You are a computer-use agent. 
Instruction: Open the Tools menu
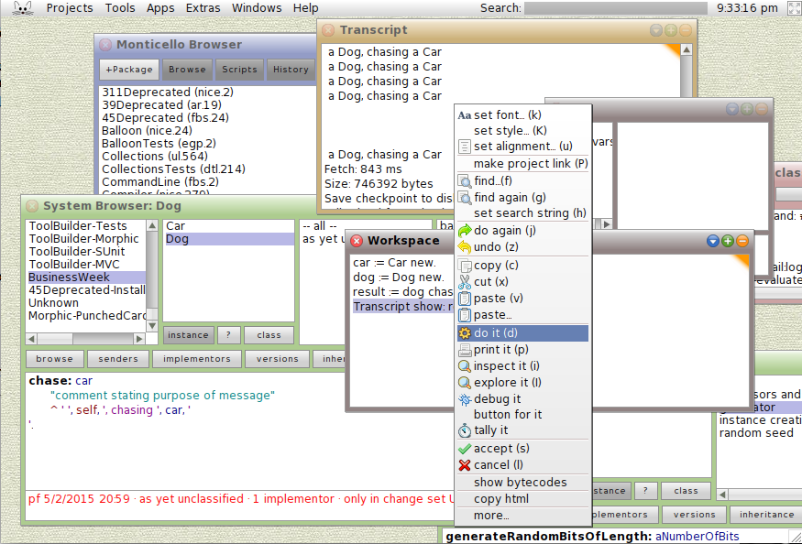tap(120, 7)
